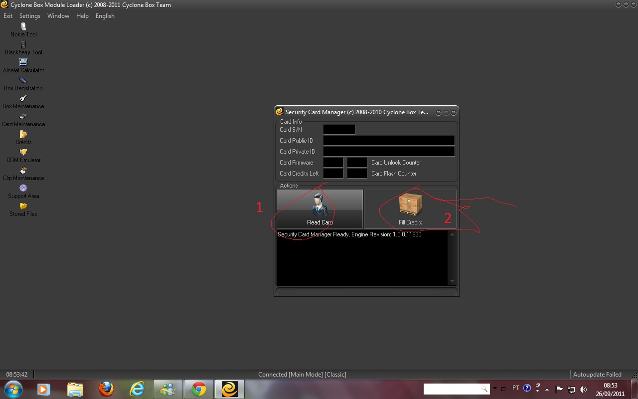This screenshot has height=399, width=638.
Task: Open the volume speaker icon
Action: pyautogui.click(x=583, y=389)
